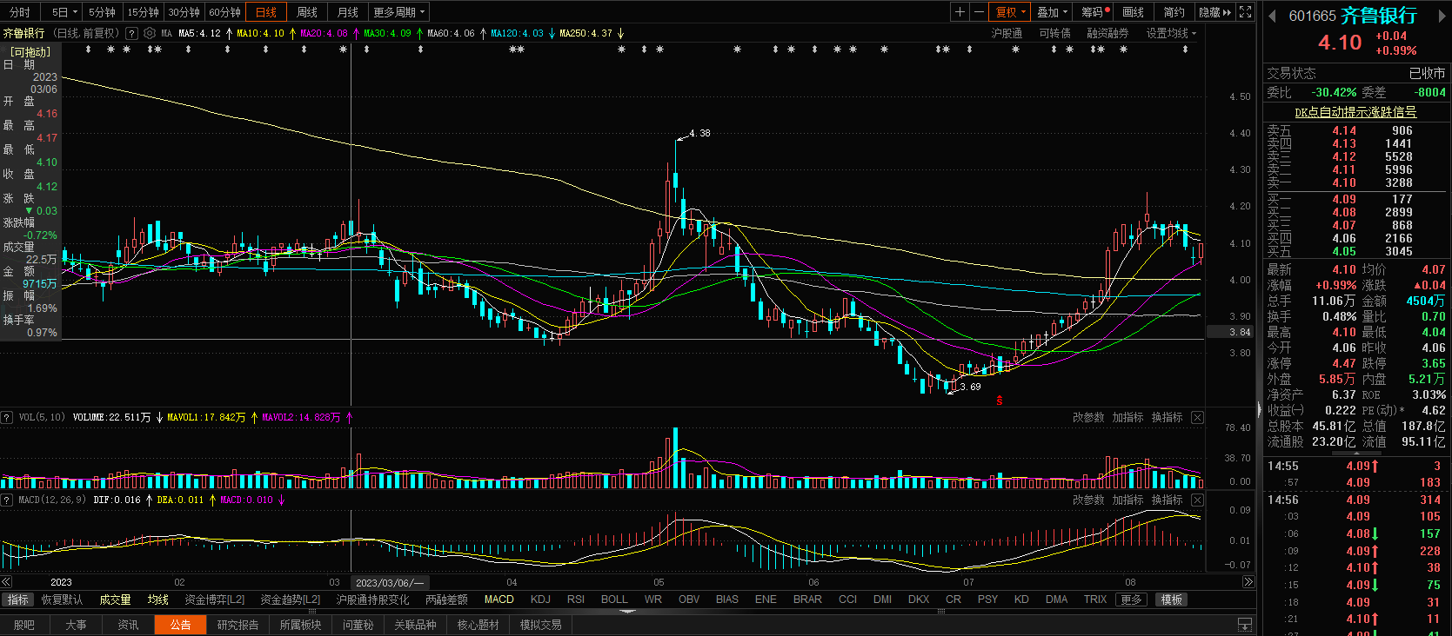The image size is (1452, 636).
Task: Open the 模板 template button
Action: [x=1171, y=600]
